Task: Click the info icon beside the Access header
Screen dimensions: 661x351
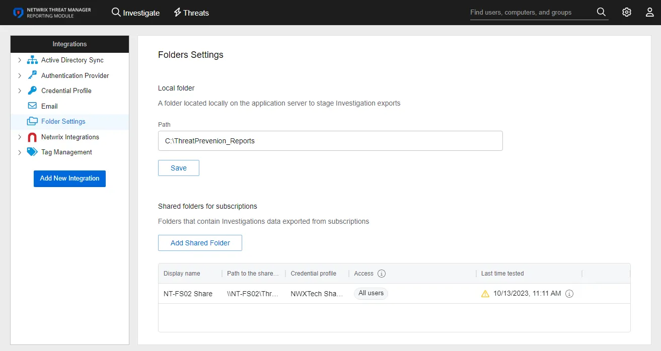Action: coord(382,274)
